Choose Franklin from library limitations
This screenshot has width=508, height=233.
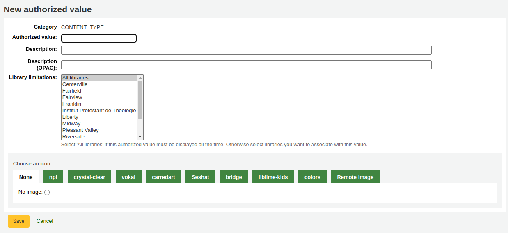pos(99,104)
